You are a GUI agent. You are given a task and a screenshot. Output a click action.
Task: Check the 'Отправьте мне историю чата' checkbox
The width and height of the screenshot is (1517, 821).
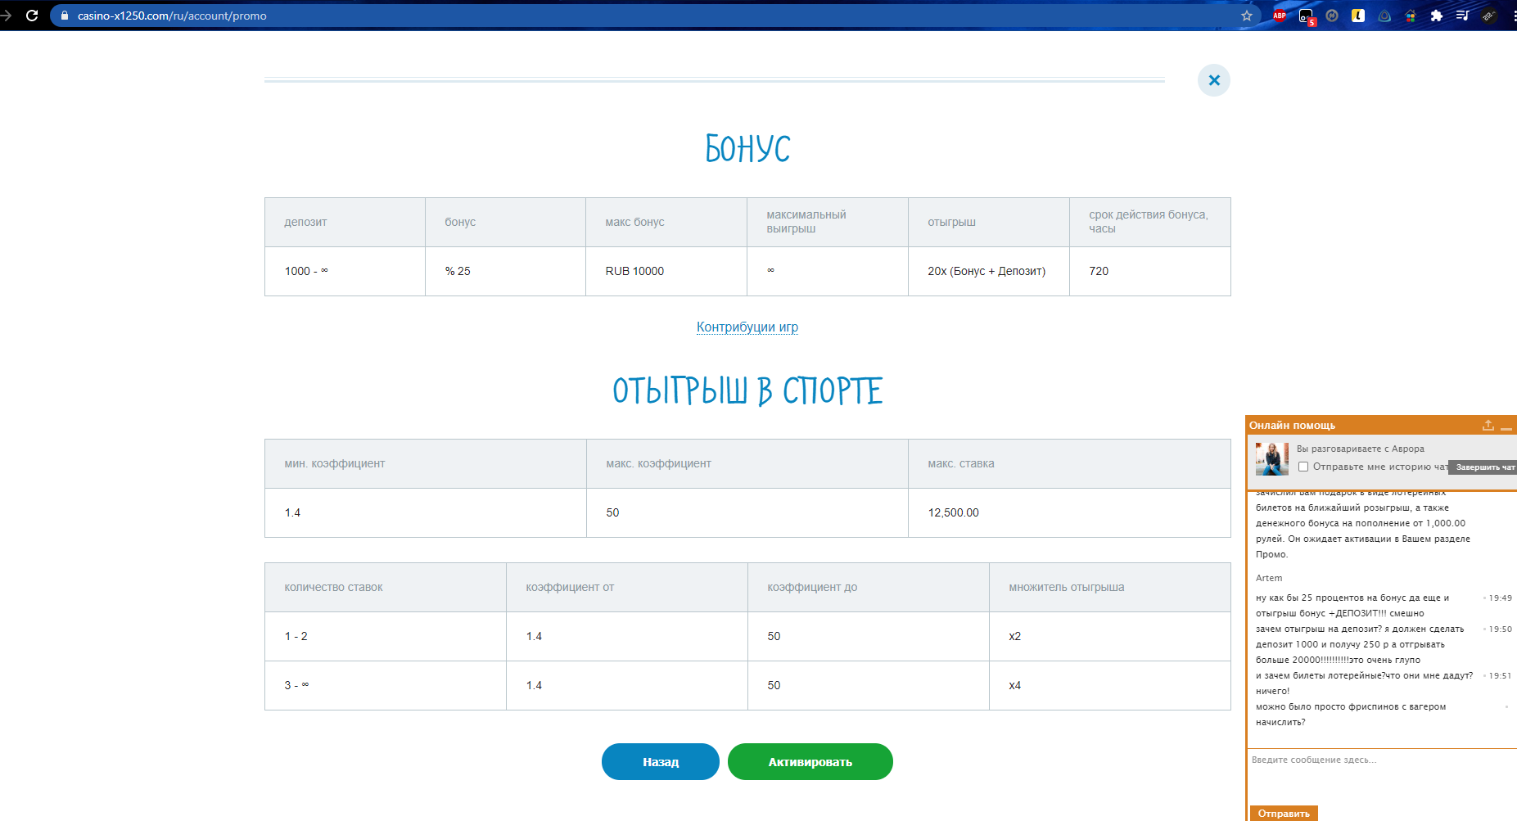(x=1303, y=467)
